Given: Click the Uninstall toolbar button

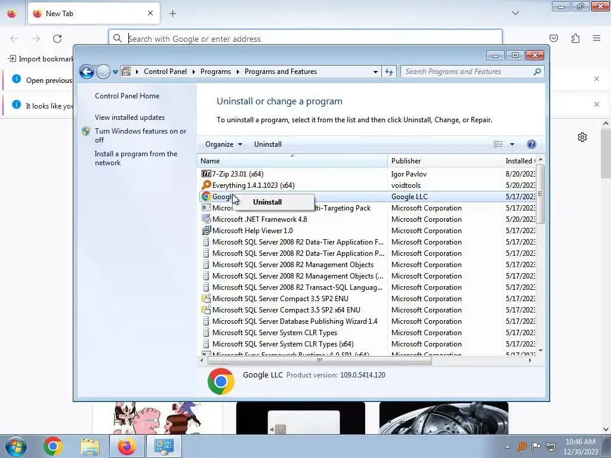Looking at the screenshot, I should (268, 144).
